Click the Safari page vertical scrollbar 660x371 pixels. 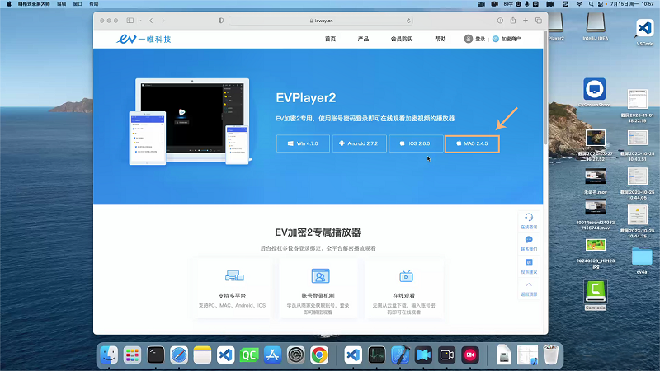coord(545,87)
